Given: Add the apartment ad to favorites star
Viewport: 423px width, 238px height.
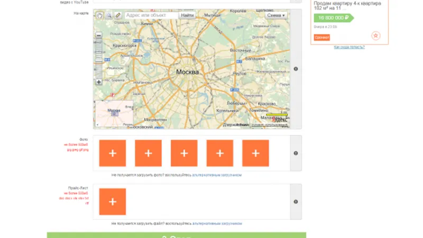Looking at the screenshot, I should tap(376, 35).
